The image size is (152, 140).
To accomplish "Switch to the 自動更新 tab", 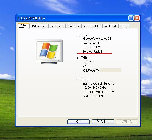I will [110, 26].
